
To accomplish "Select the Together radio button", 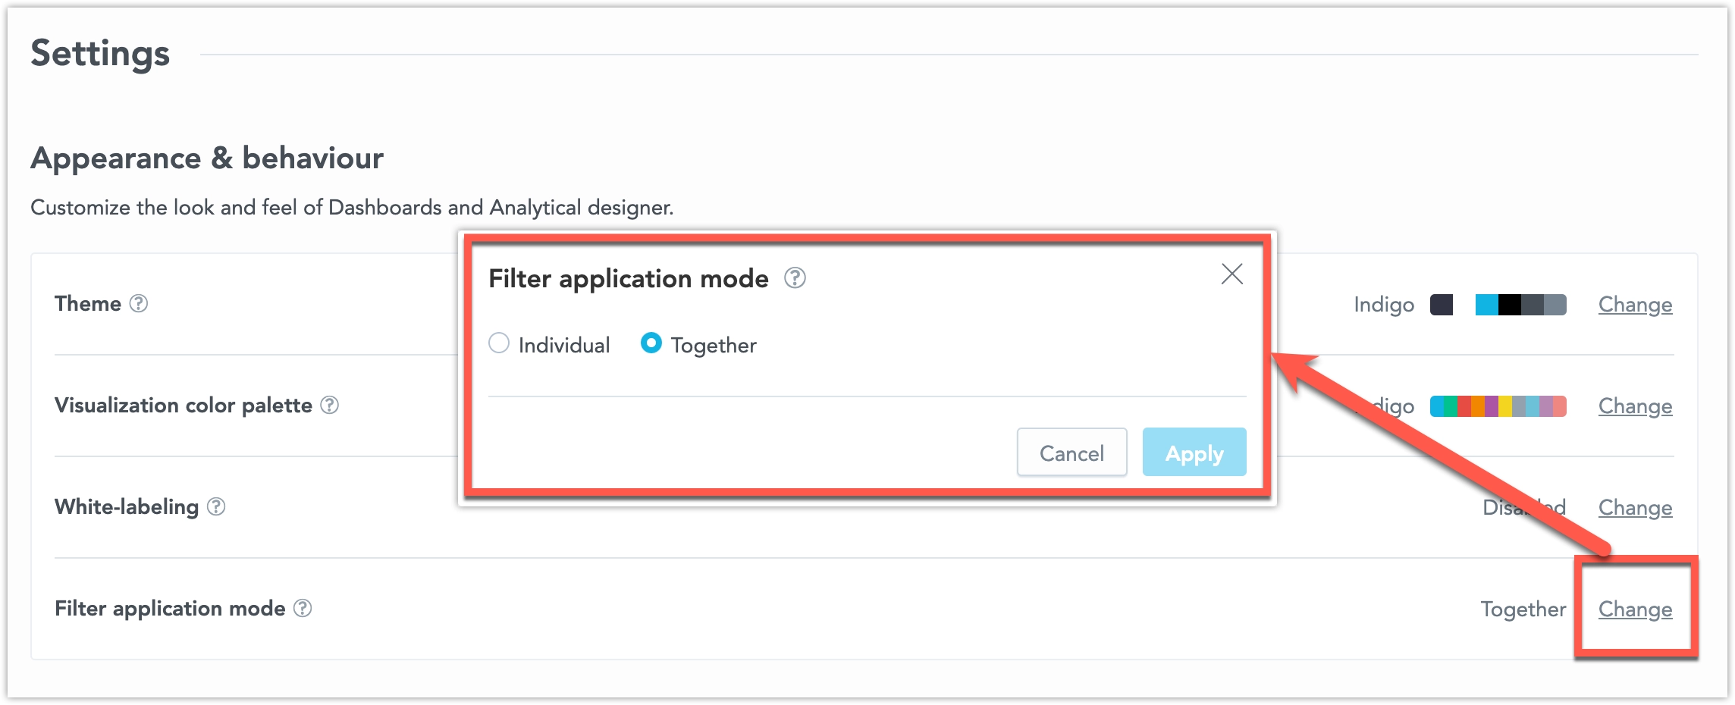I will click(x=651, y=343).
